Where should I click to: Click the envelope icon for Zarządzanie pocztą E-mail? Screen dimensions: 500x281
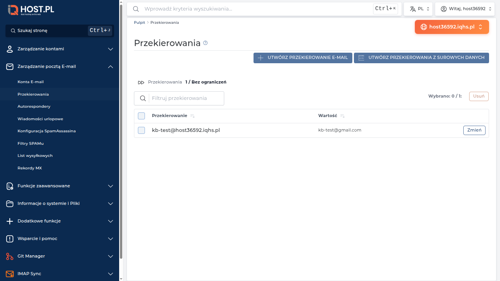coord(10,67)
